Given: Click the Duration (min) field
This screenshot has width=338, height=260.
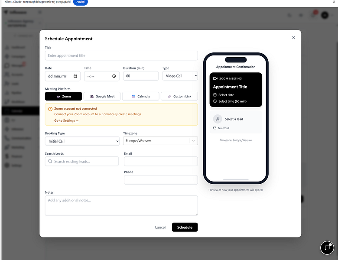Looking at the screenshot, I should click(x=141, y=76).
